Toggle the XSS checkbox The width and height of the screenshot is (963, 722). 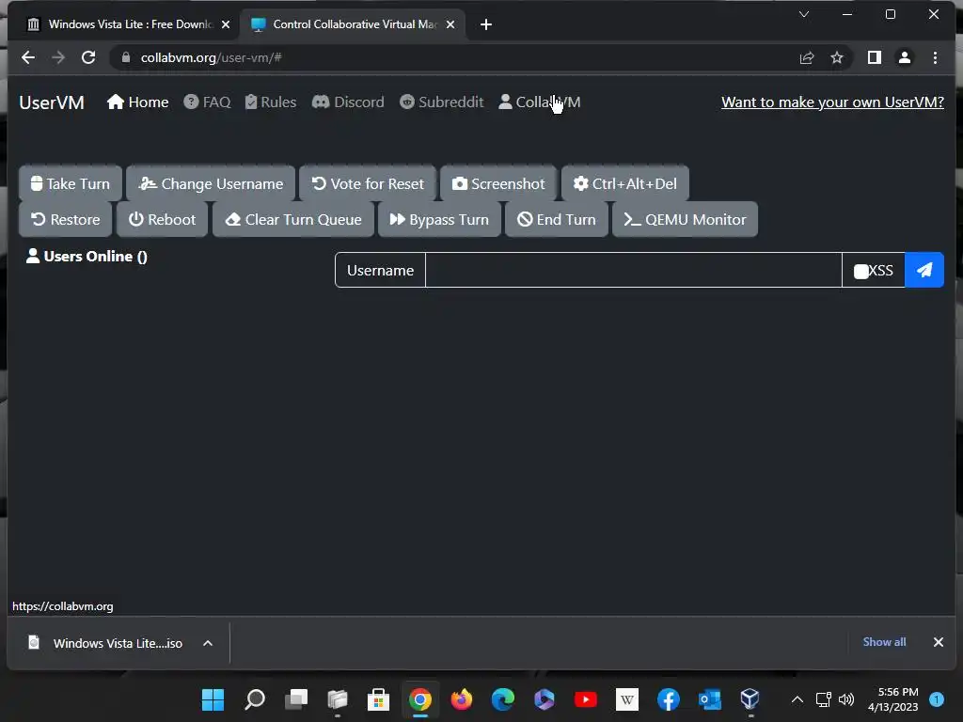click(861, 272)
